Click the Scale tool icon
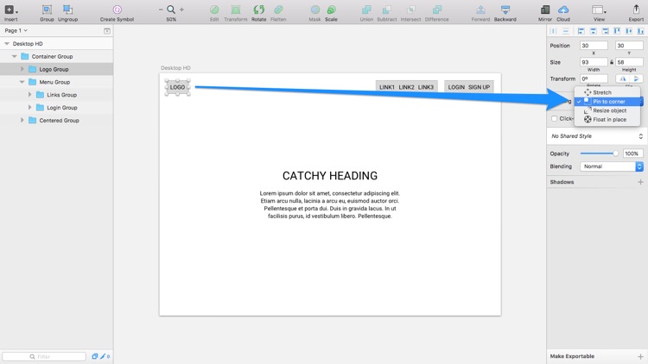Screen dimensions: 648x364 point(331,9)
